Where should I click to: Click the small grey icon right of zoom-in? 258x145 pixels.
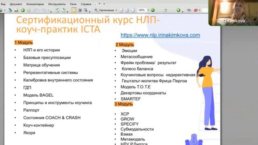[166, 10]
